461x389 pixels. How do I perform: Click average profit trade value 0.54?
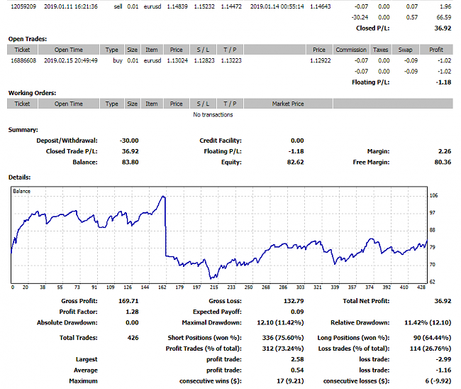(x=297, y=370)
